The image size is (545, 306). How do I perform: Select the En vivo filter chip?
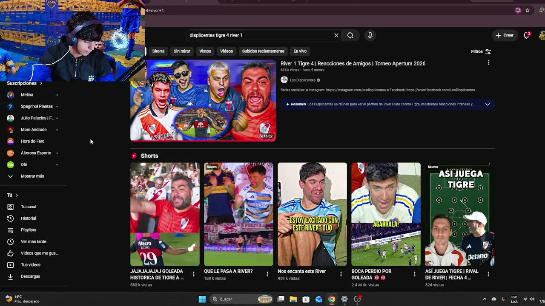pyautogui.click(x=300, y=51)
